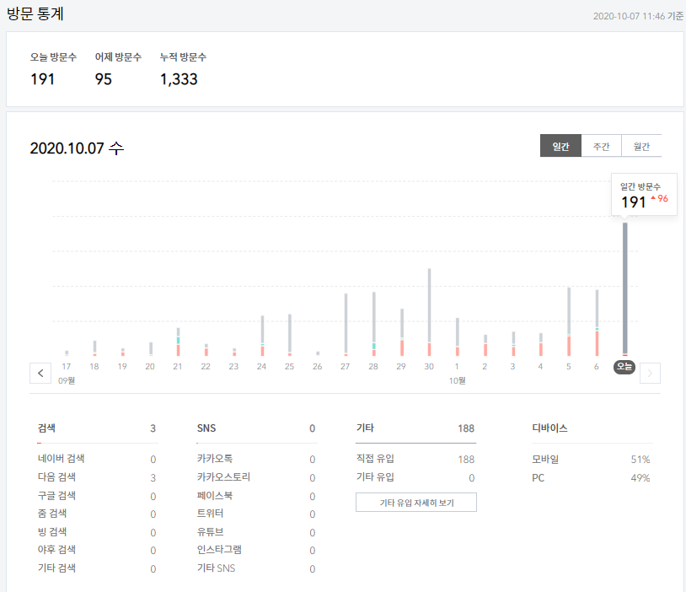Select the bar for day 30

429,312
